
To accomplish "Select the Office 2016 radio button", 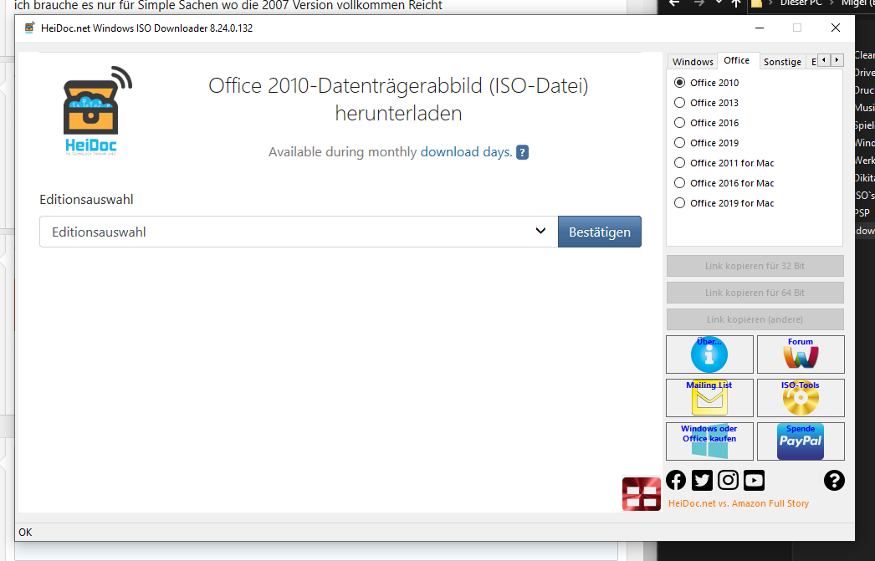I will [680, 123].
